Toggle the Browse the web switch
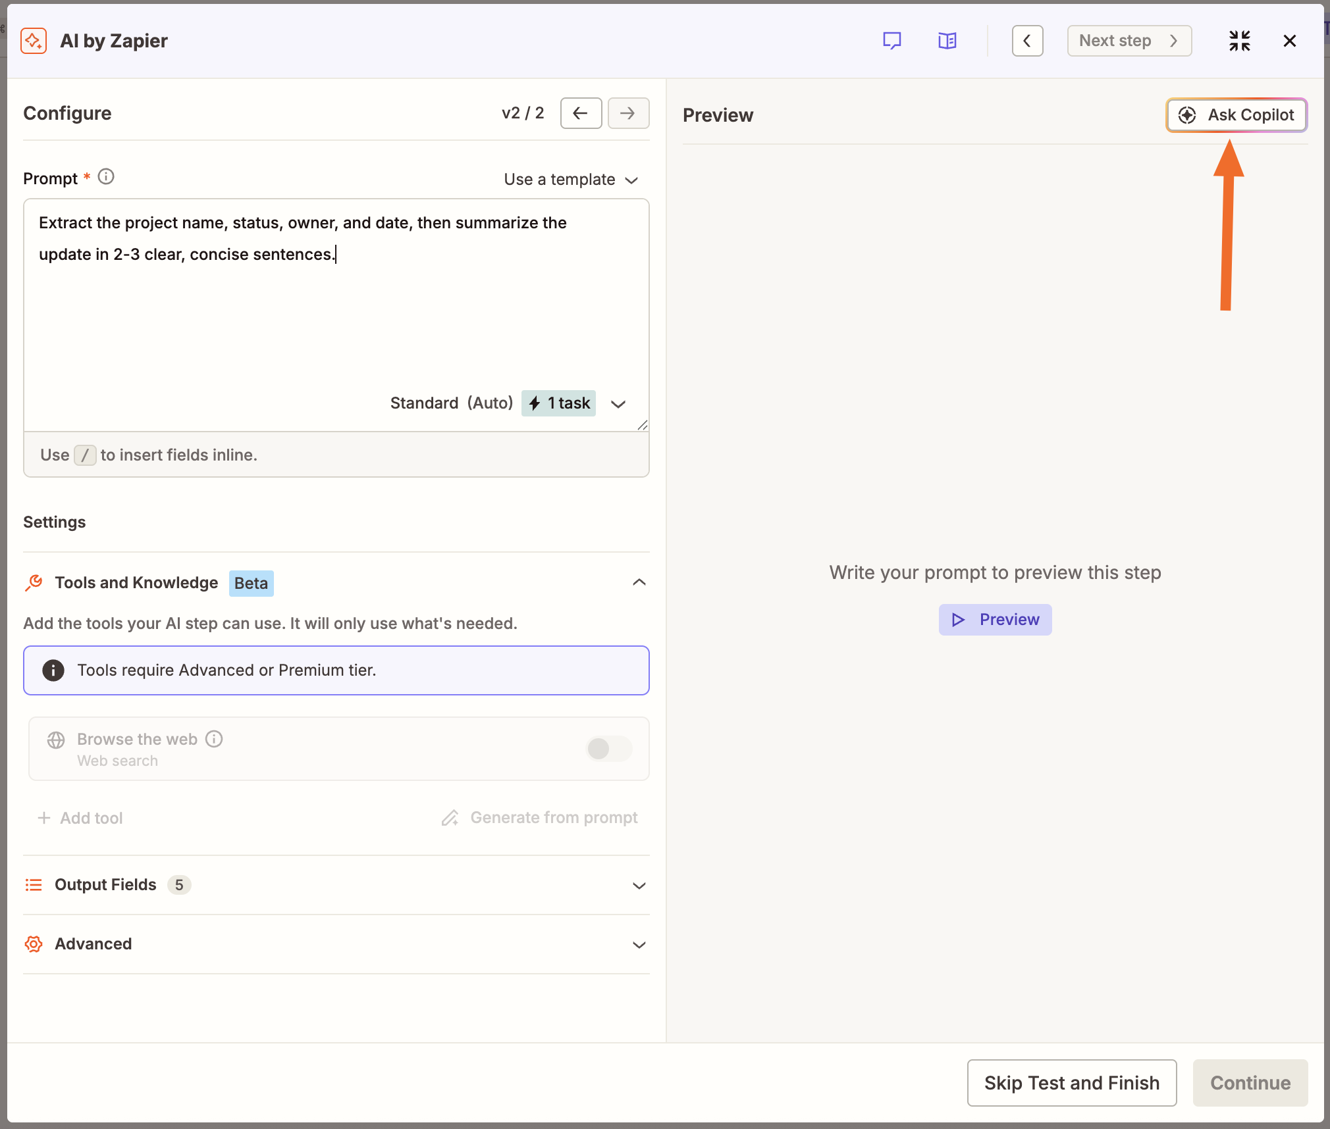The height and width of the screenshot is (1129, 1330). click(608, 749)
